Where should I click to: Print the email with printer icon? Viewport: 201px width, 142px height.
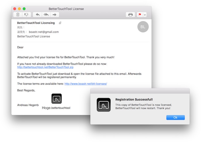click(x=130, y=15)
